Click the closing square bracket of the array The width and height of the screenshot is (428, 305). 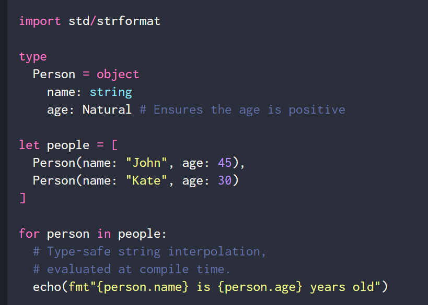click(x=22, y=198)
